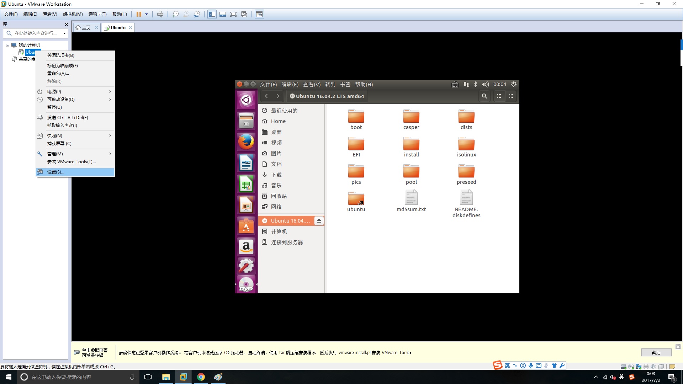Open VMware Tools installation
Viewport: 683px width, 384px height.
point(70,161)
